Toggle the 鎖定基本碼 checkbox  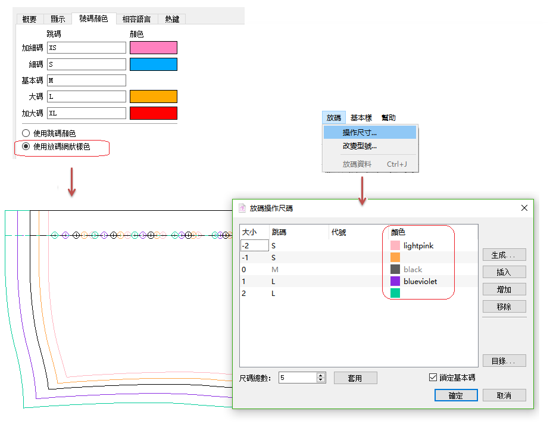click(x=433, y=378)
